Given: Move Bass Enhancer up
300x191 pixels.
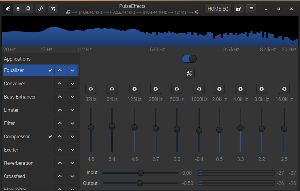Looking at the screenshot, I should point(60,97).
